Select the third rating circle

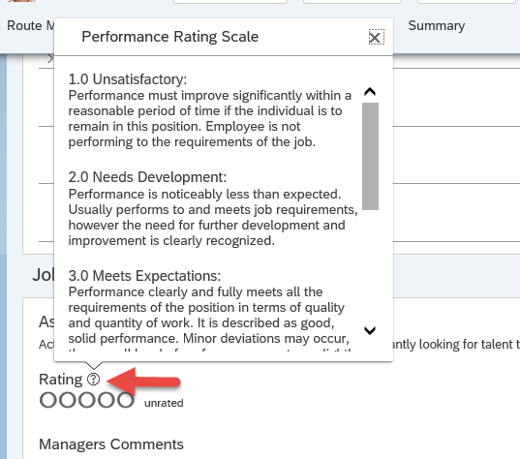87,400
